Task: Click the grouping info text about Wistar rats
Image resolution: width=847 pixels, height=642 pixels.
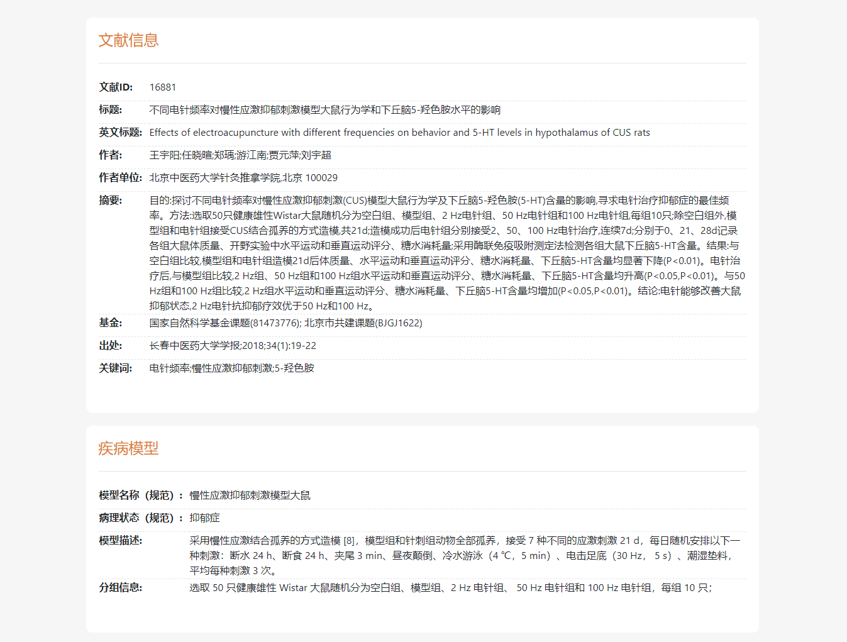Action: [450, 588]
